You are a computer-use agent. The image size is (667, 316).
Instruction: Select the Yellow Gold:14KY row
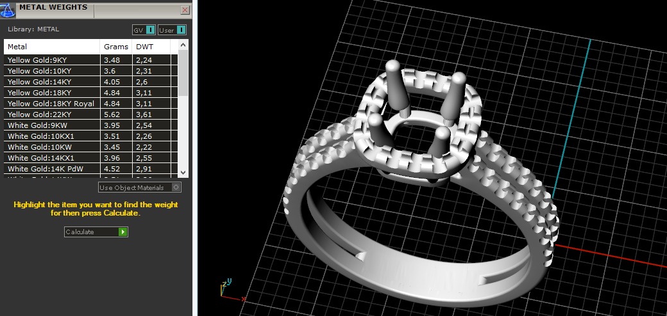(x=90, y=82)
